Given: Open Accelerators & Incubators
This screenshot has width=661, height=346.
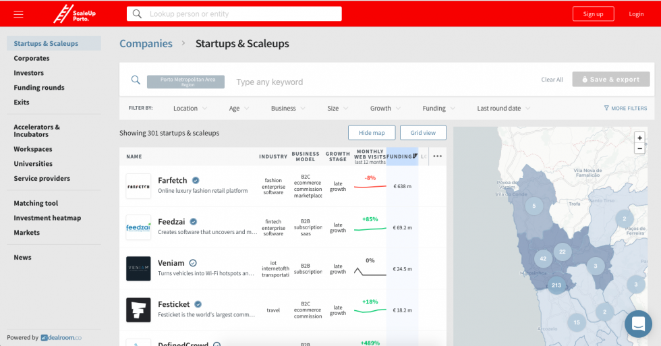Looking at the screenshot, I should (36, 131).
